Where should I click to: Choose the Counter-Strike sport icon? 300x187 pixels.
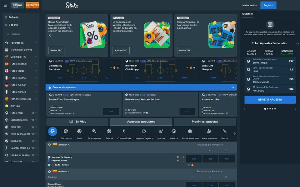(124, 131)
